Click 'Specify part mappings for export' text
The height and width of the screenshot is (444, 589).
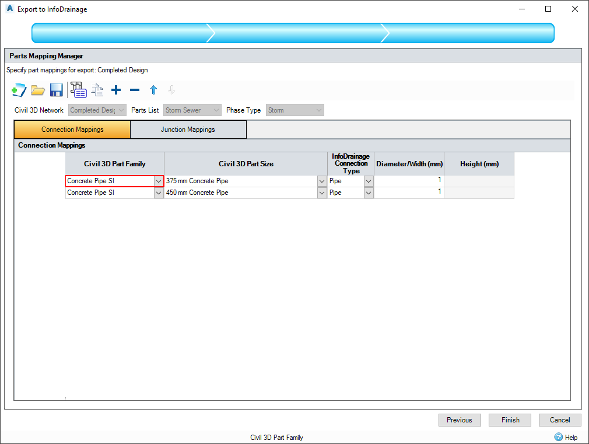click(77, 70)
